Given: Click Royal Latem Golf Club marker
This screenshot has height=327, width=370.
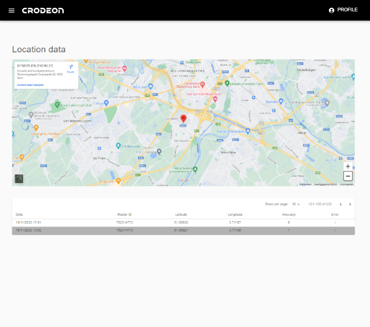Looking at the screenshot, I should tap(57, 105).
